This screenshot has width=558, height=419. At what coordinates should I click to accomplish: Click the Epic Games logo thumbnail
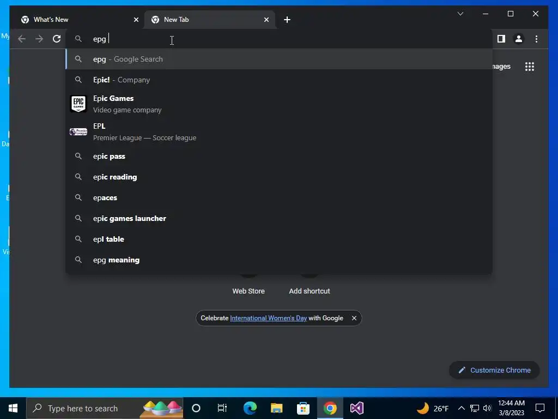click(78, 104)
